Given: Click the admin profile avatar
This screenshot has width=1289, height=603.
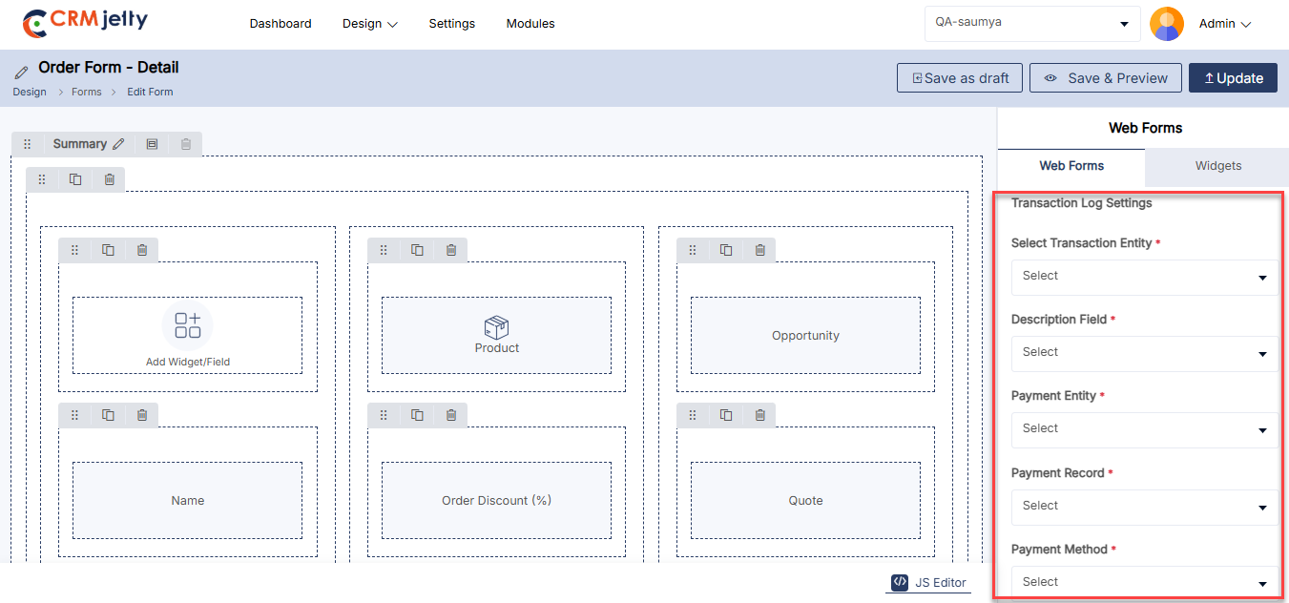Looking at the screenshot, I should (x=1166, y=24).
